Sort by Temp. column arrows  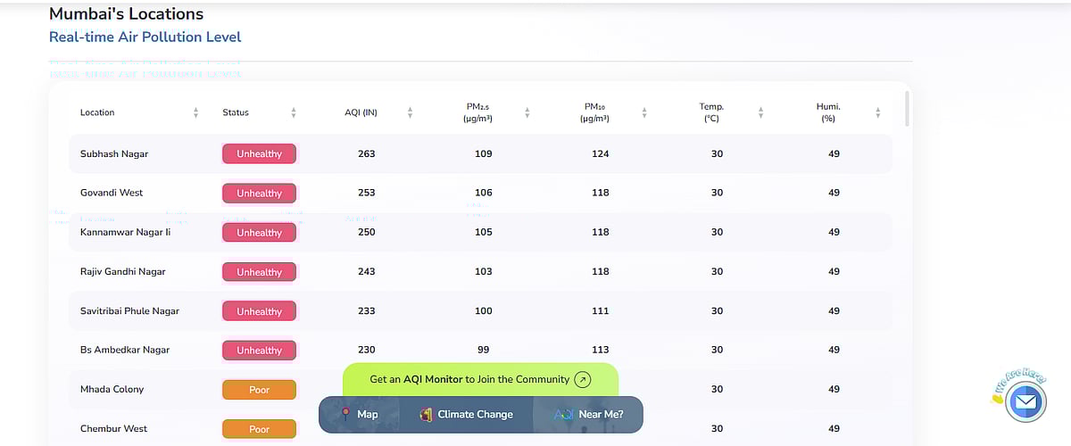(x=760, y=112)
